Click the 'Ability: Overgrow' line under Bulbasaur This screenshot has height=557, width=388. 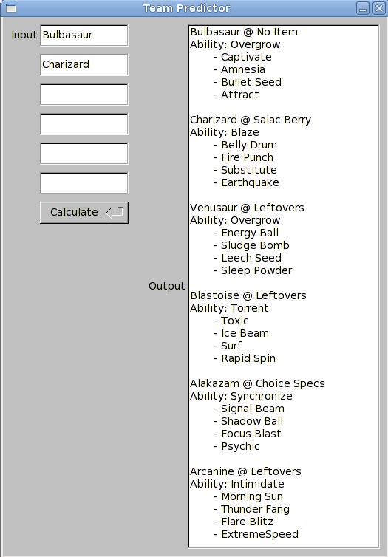(235, 44)
